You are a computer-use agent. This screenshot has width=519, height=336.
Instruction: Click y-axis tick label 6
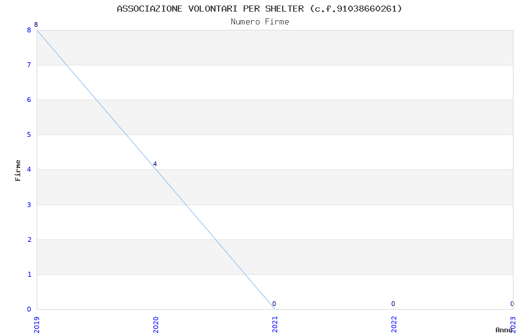tap(29, 100)
